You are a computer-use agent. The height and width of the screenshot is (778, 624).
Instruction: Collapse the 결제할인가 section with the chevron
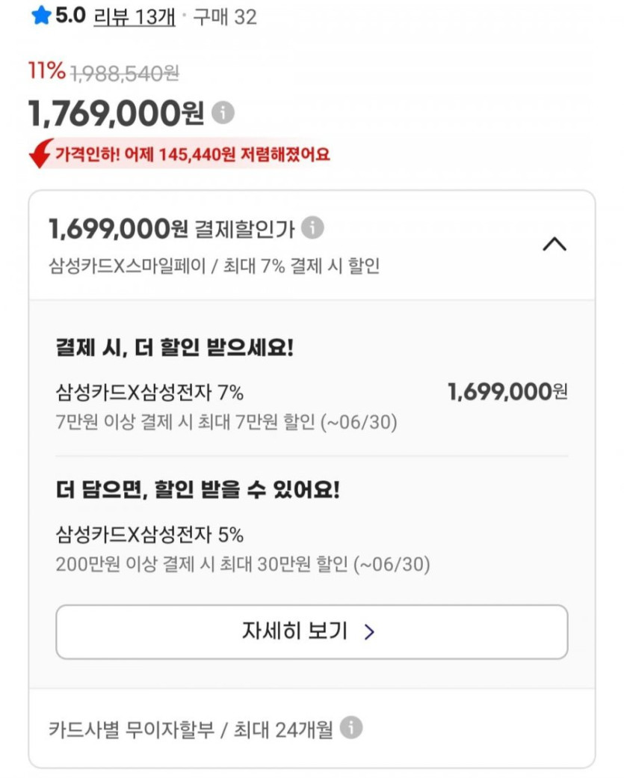[554, 244]
